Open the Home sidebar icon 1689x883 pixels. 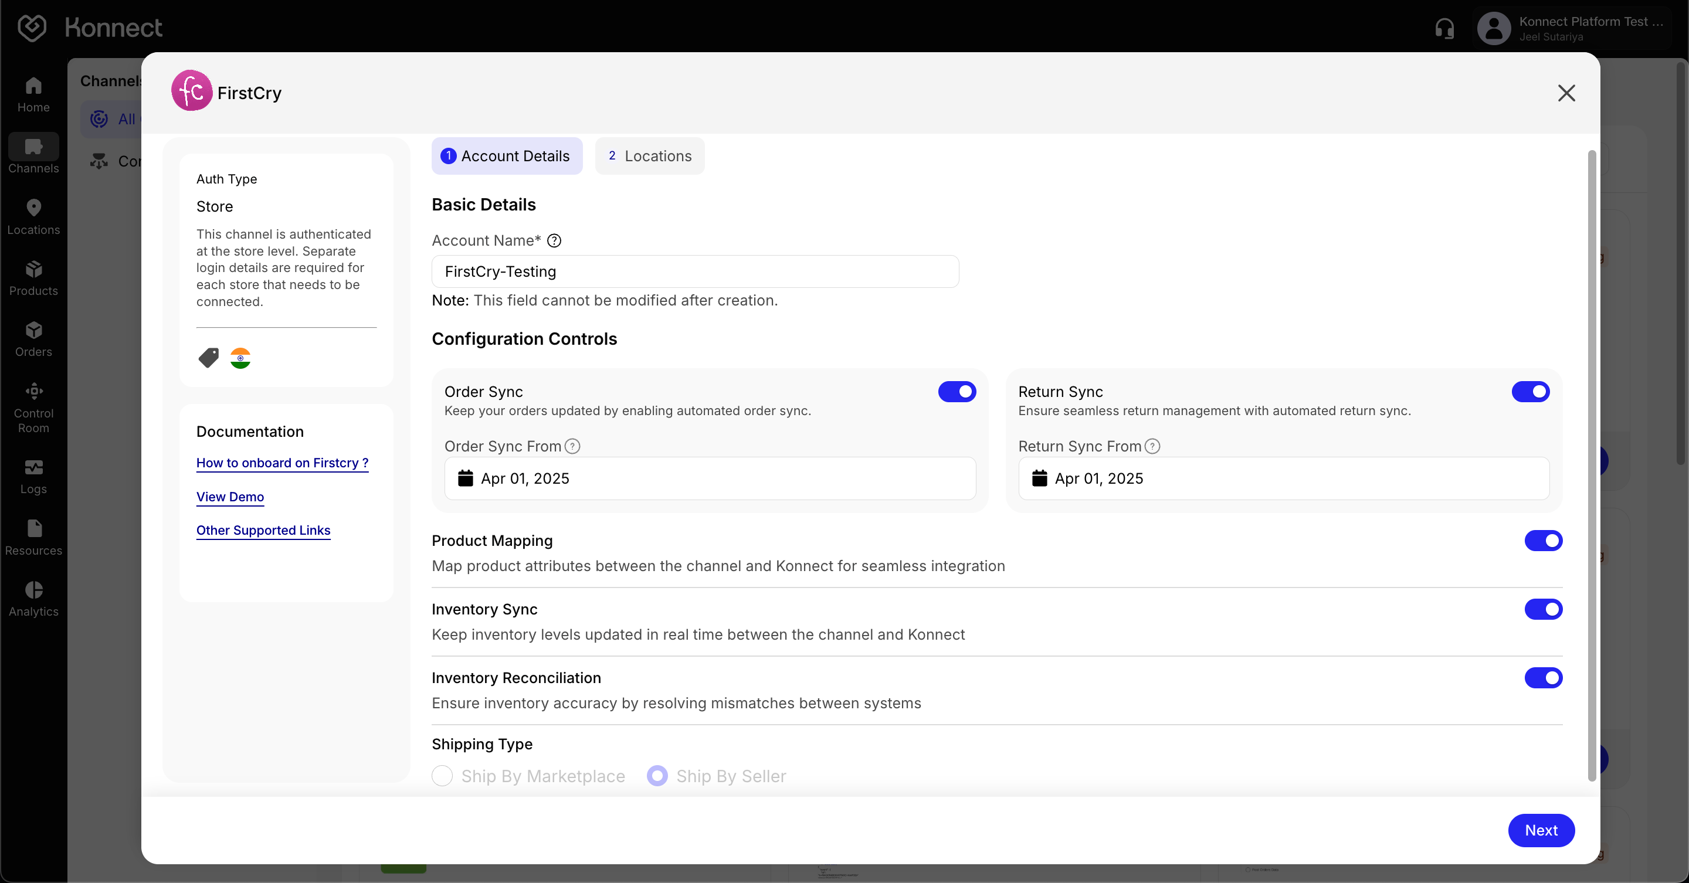click(33, 95)
